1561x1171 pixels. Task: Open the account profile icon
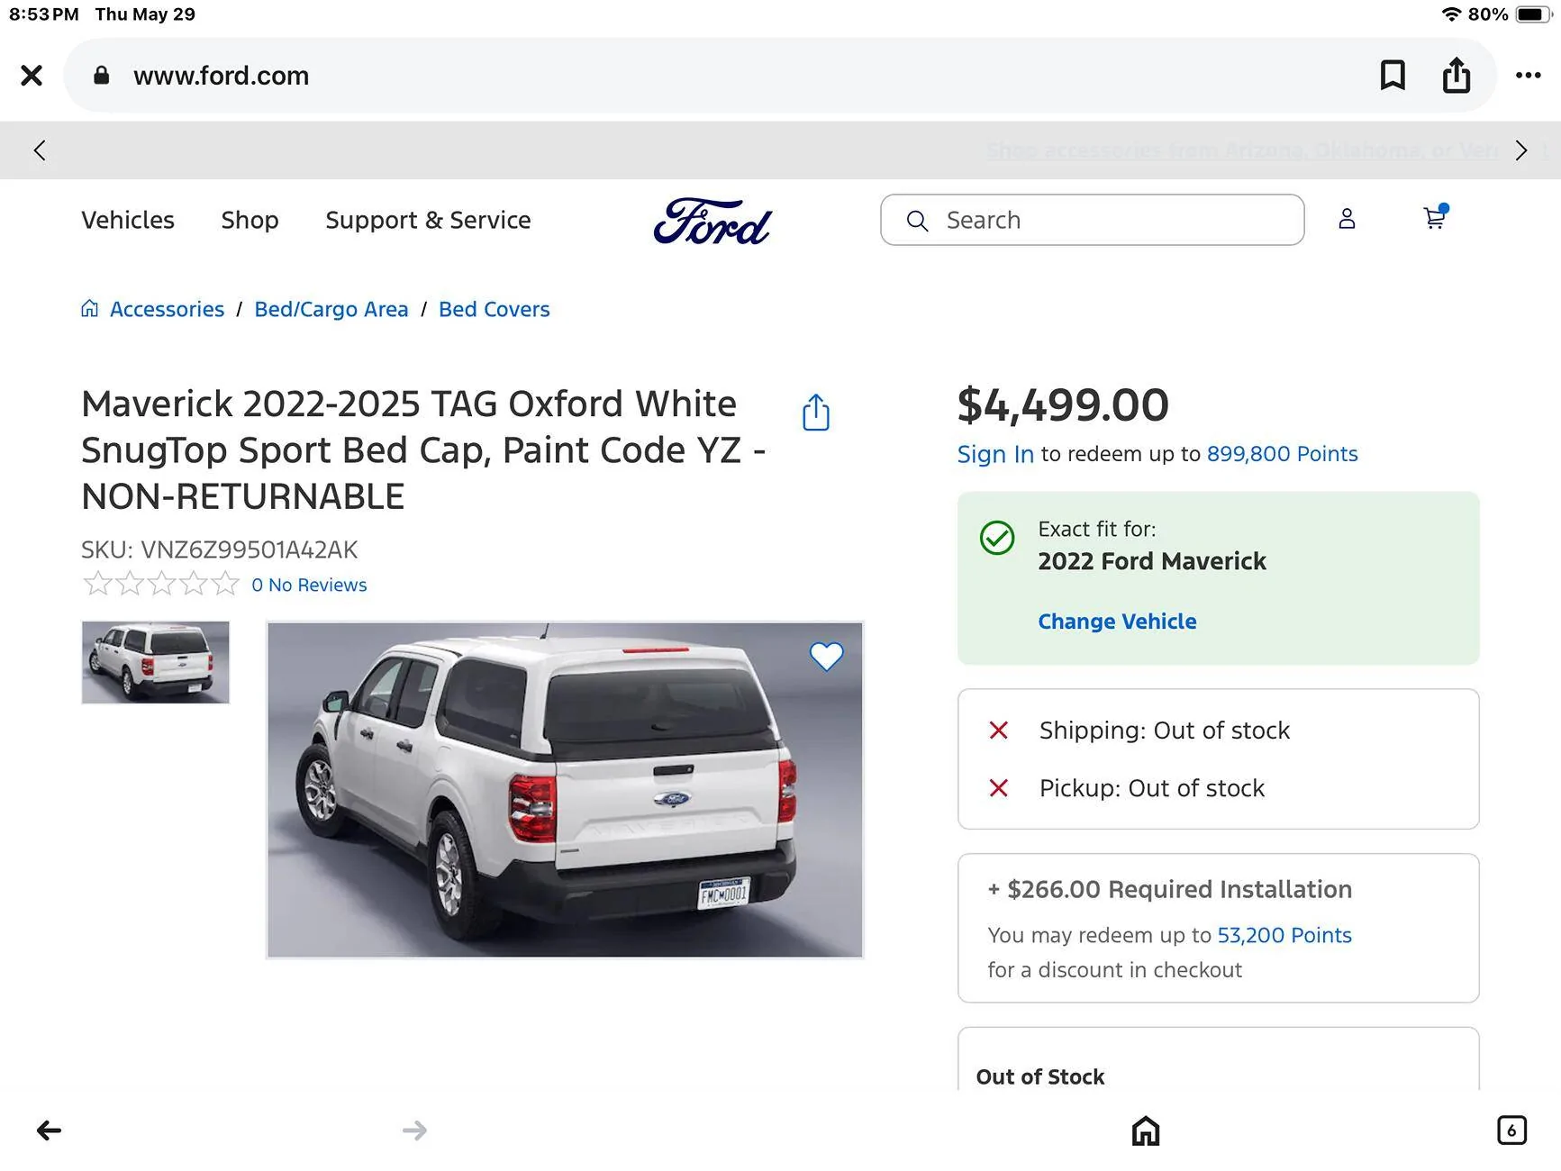(x=1347, y=219)
